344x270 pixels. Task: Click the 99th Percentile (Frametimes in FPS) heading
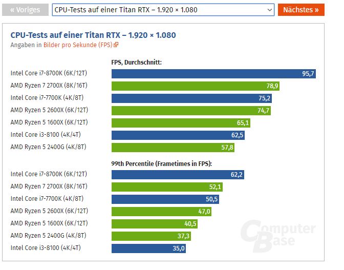point(161,164)
